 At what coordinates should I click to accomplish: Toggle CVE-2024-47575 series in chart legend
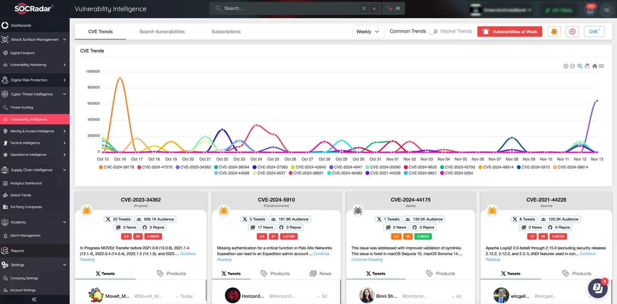pos(155,167)
